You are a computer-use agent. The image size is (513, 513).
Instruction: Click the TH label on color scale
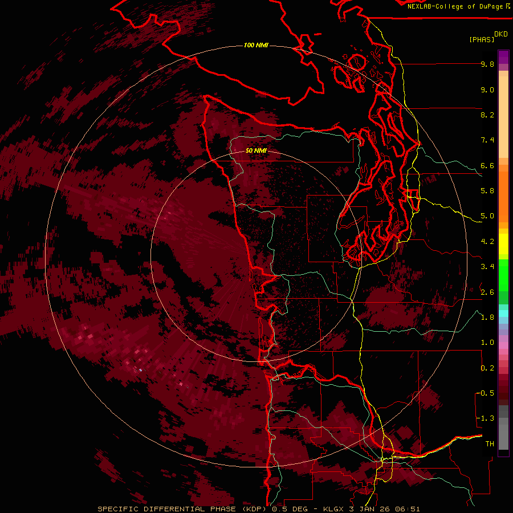[490, 444]
